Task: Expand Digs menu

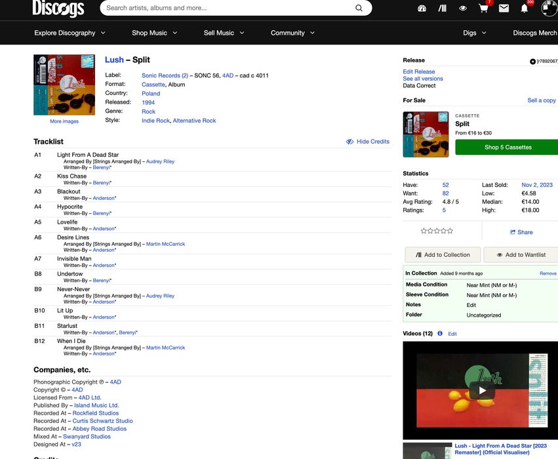Action: pyautogui.click(x=474, y=33)
